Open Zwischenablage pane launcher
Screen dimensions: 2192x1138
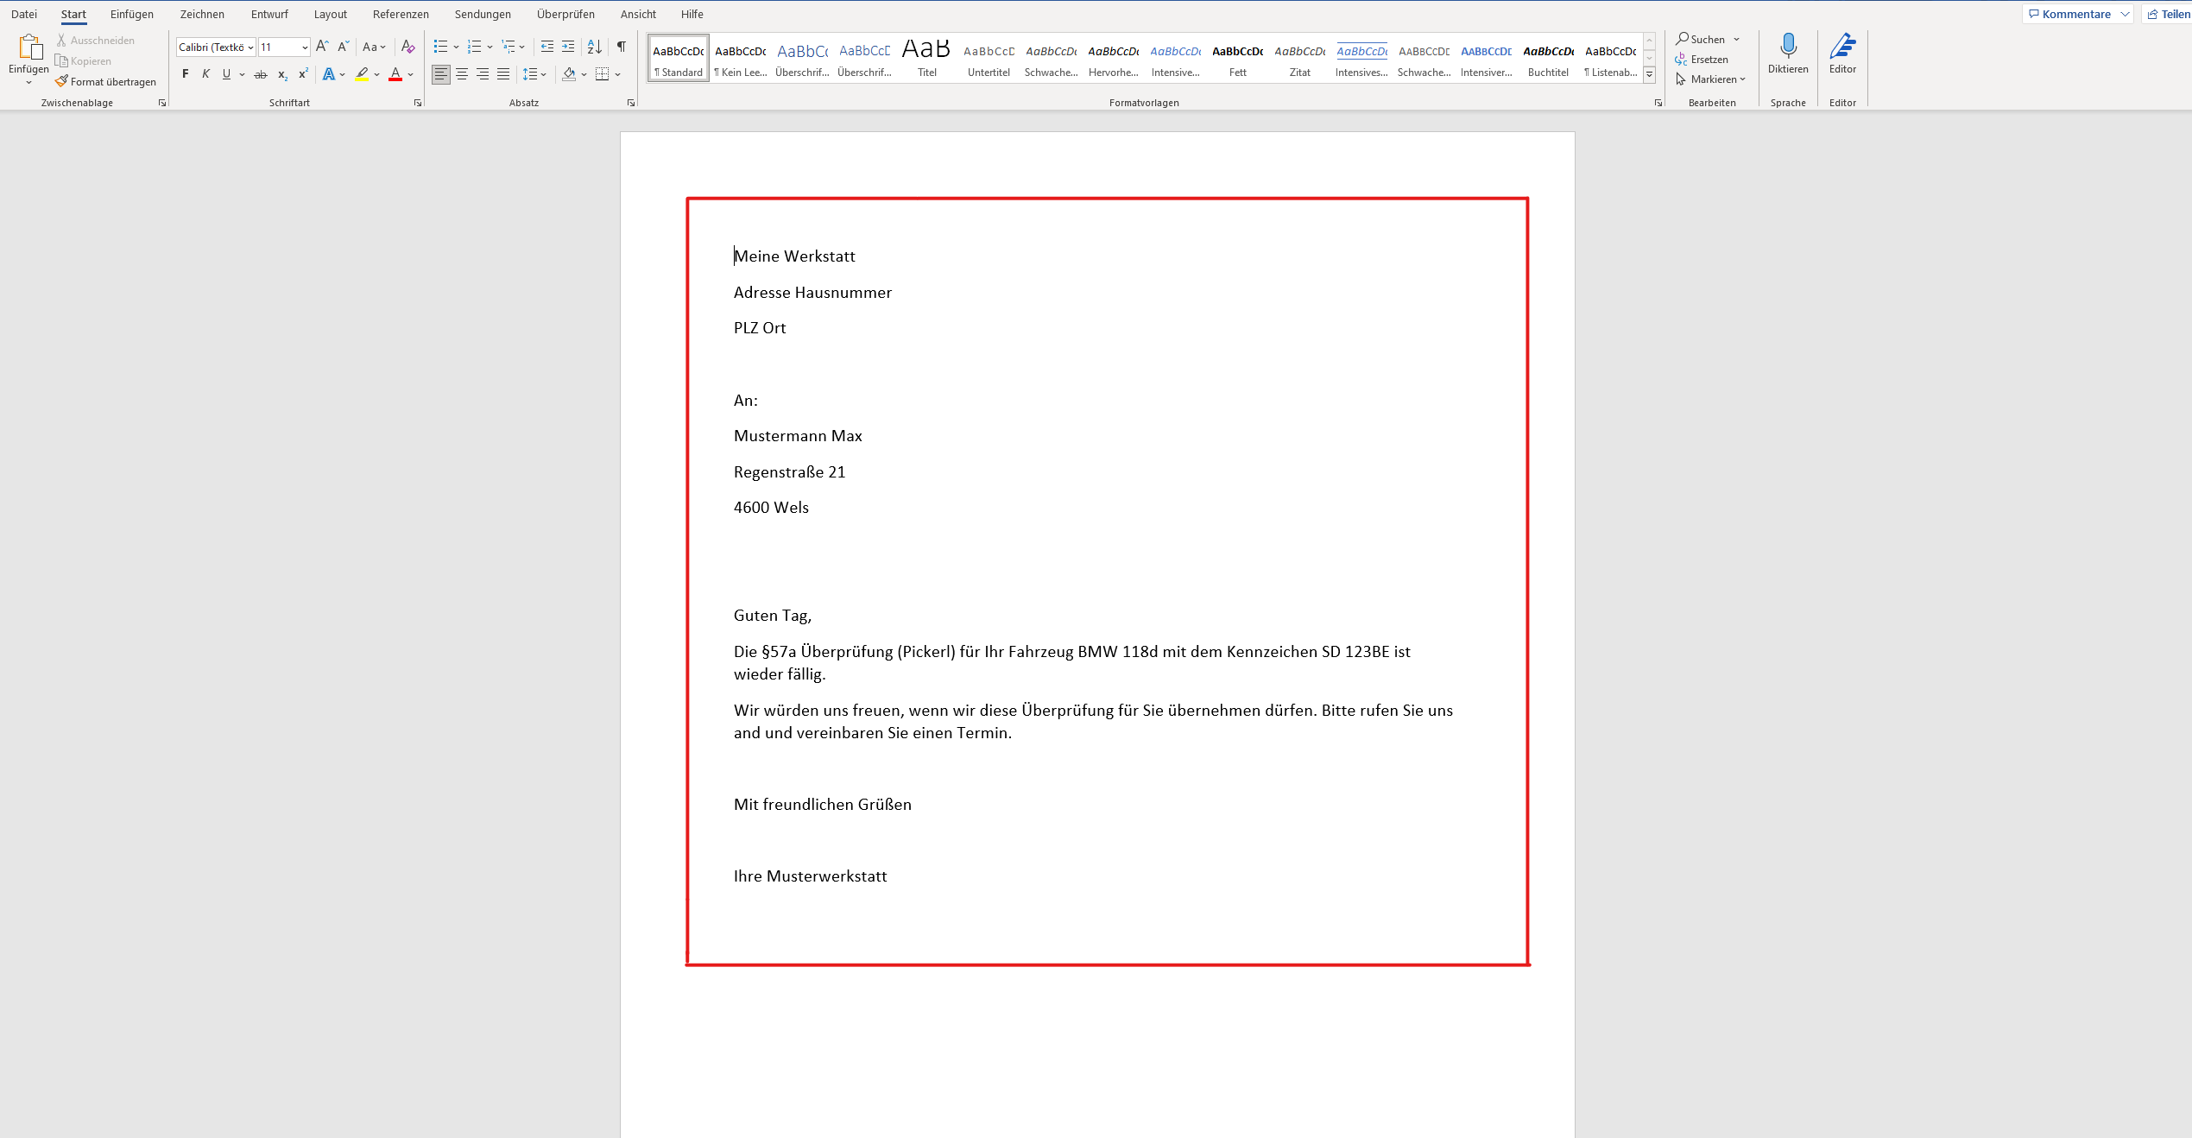pyautogui.click(x=162, y=103)
